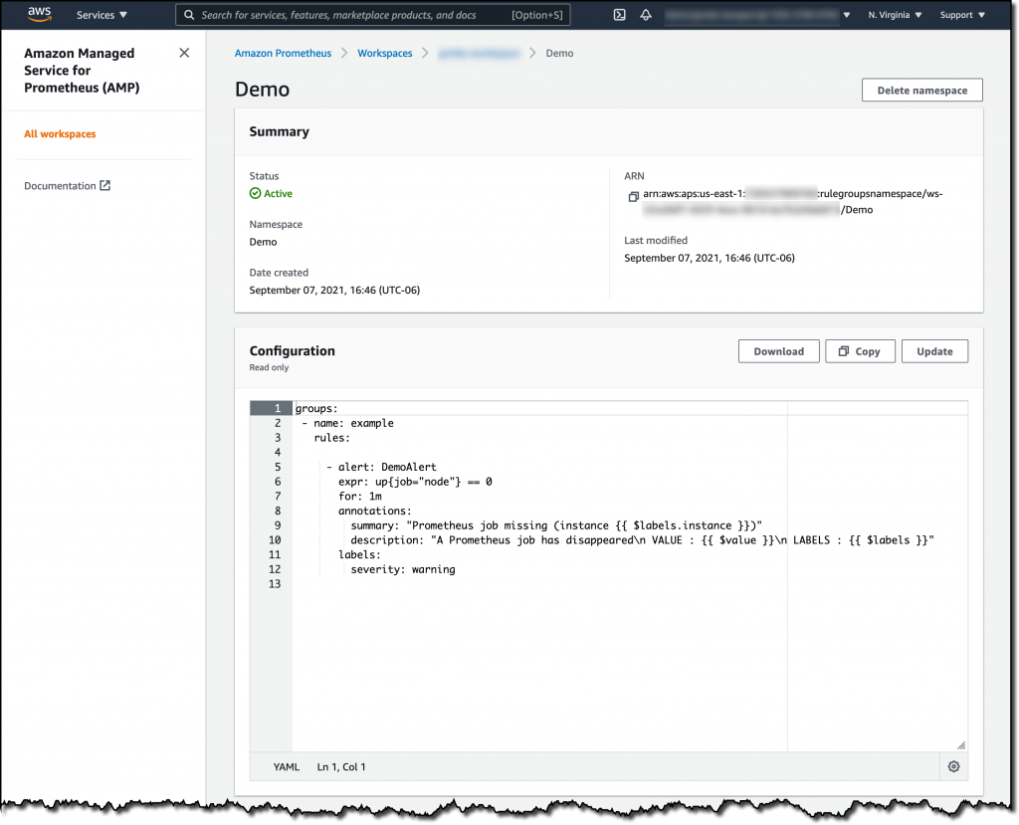Open the N. Virginia region selector
Viewport: 1019px width, 825px height.
896,15
